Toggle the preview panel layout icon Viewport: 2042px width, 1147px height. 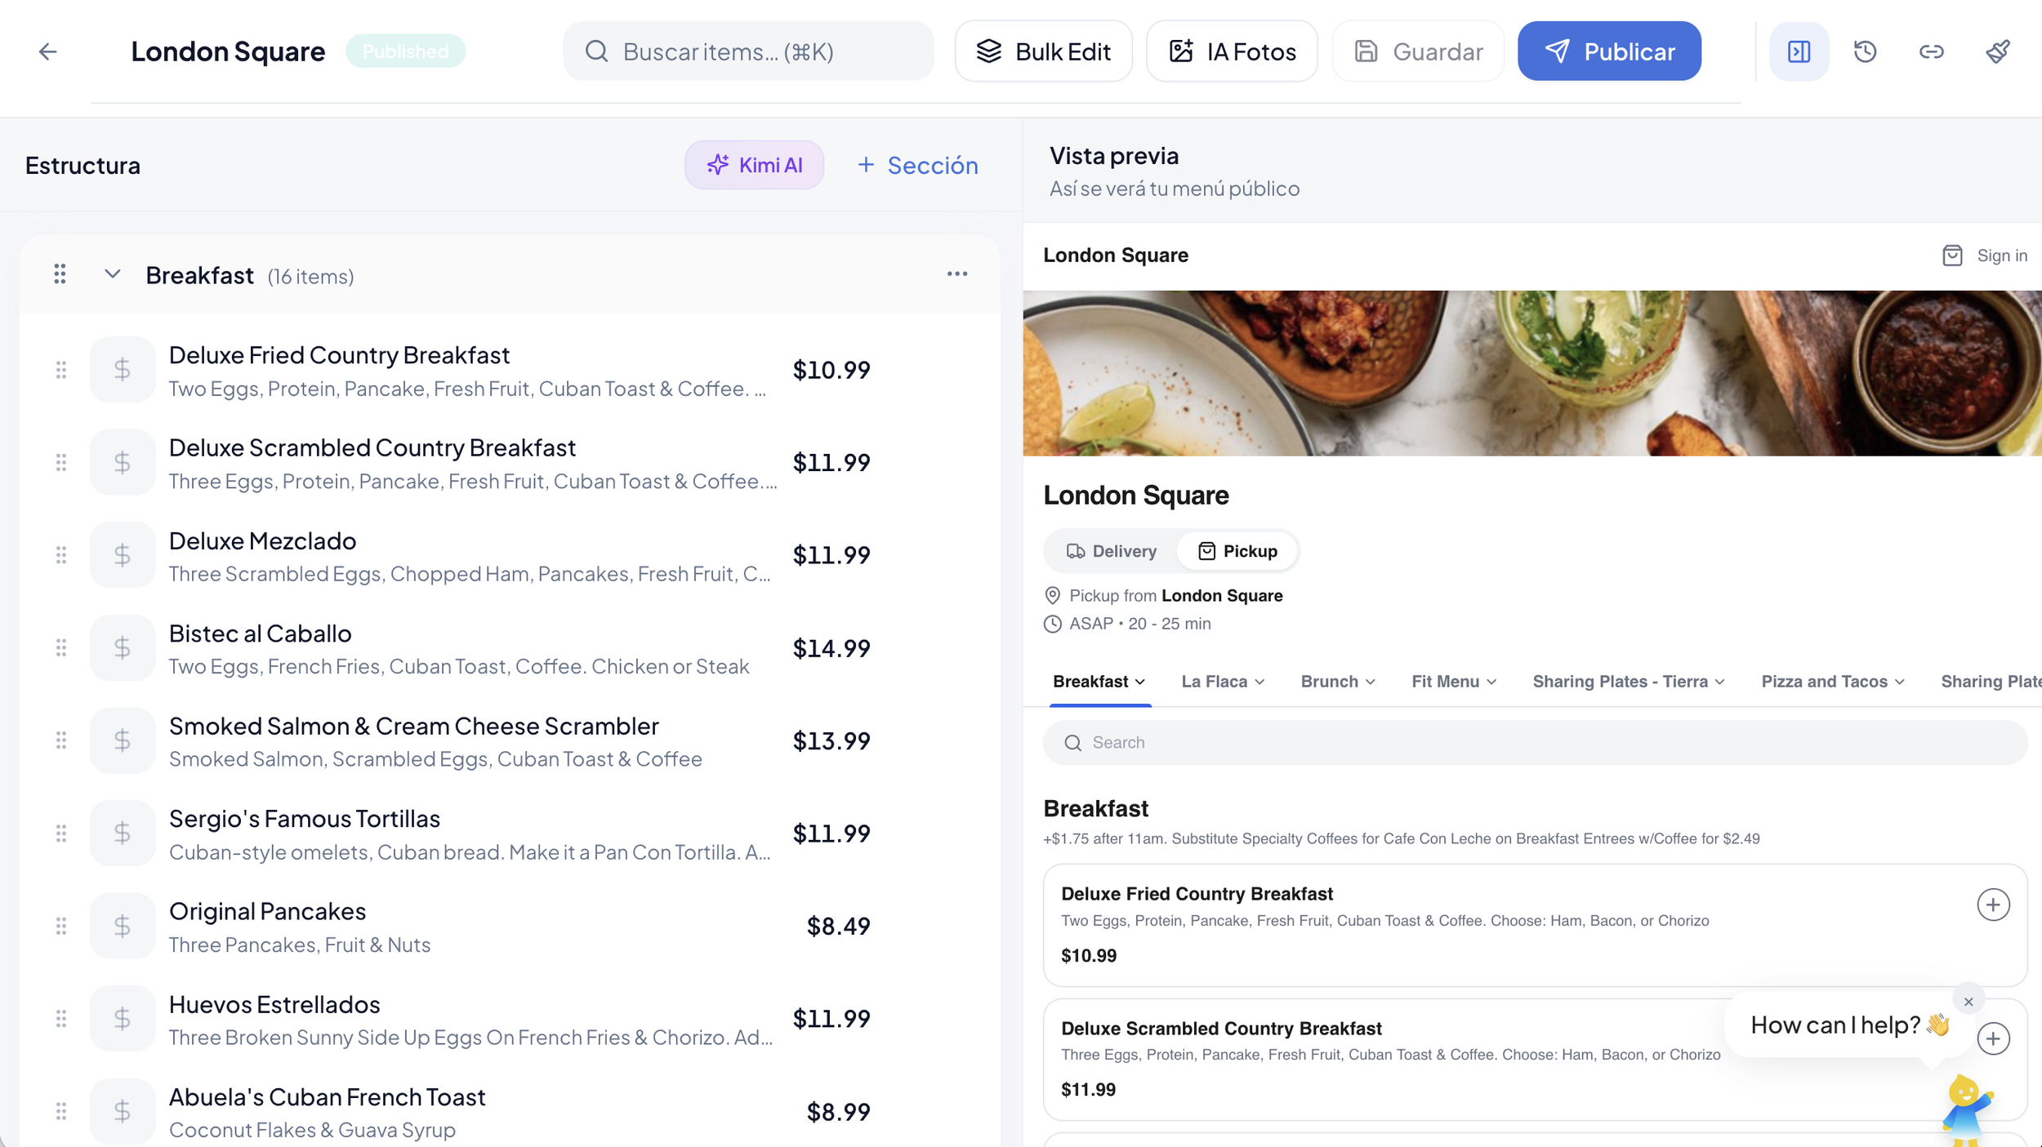1799,51
